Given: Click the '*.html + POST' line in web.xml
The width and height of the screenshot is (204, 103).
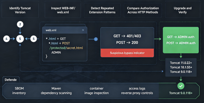Looking at the screenshot, I should click(59, 43).
